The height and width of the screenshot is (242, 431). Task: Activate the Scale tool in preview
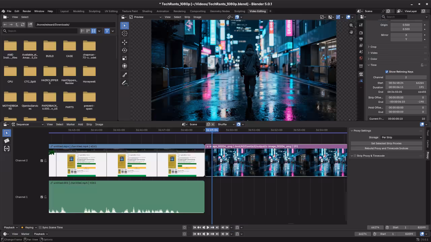(125, 58)
